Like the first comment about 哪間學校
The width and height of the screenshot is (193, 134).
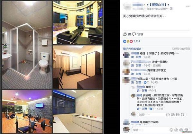[132, 57]
